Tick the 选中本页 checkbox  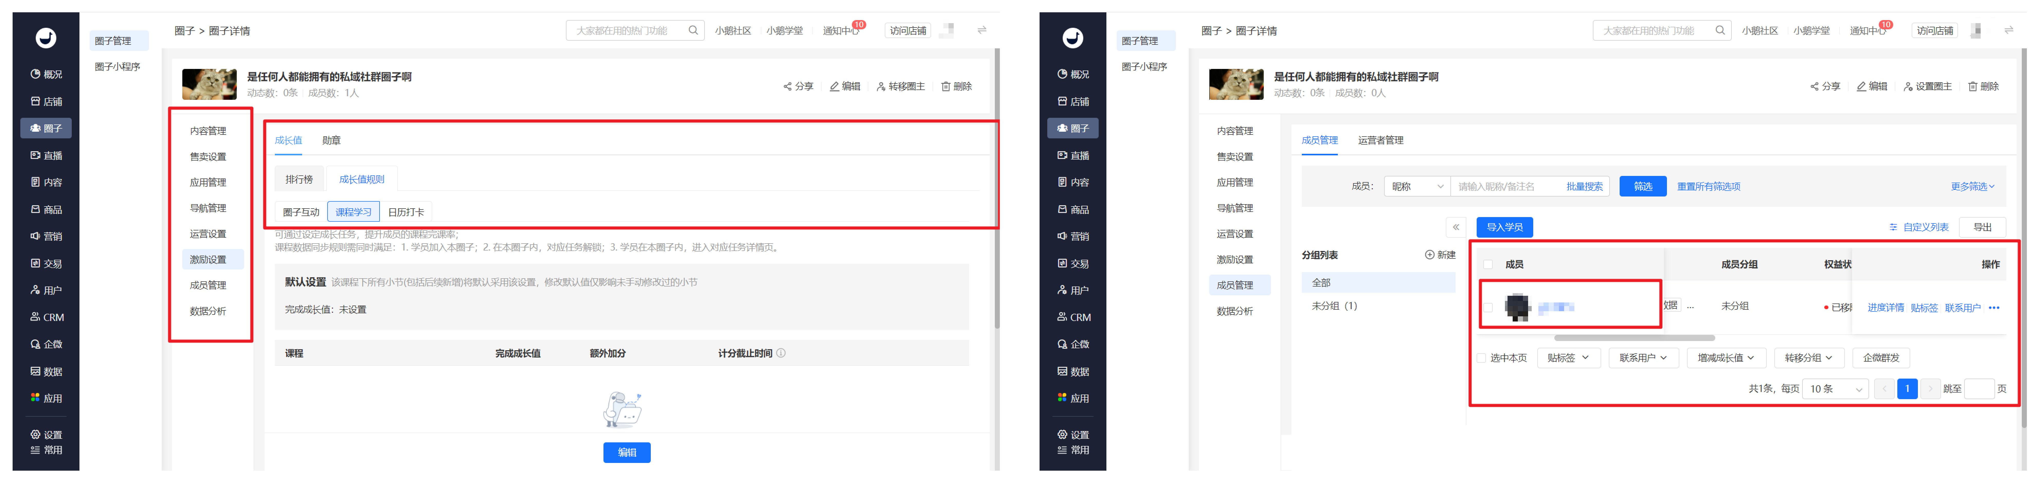click(x=1481, y=358)
